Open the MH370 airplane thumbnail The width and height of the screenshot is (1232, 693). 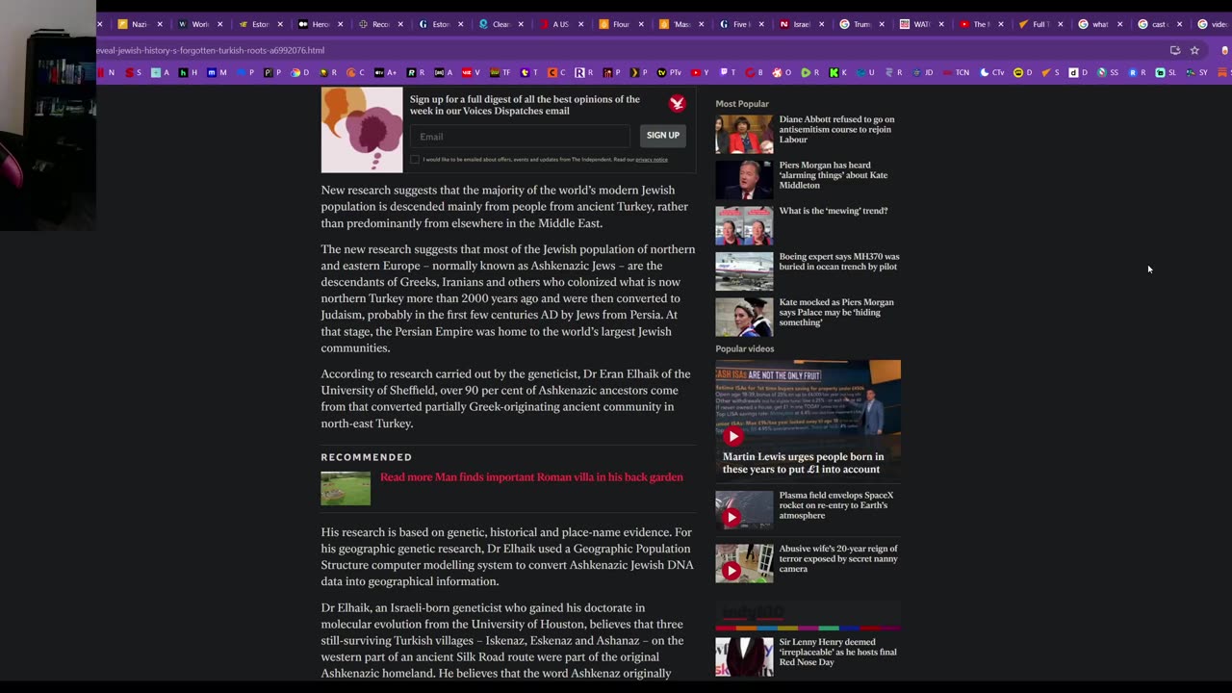pyautogui.click(x=744, y=271)
